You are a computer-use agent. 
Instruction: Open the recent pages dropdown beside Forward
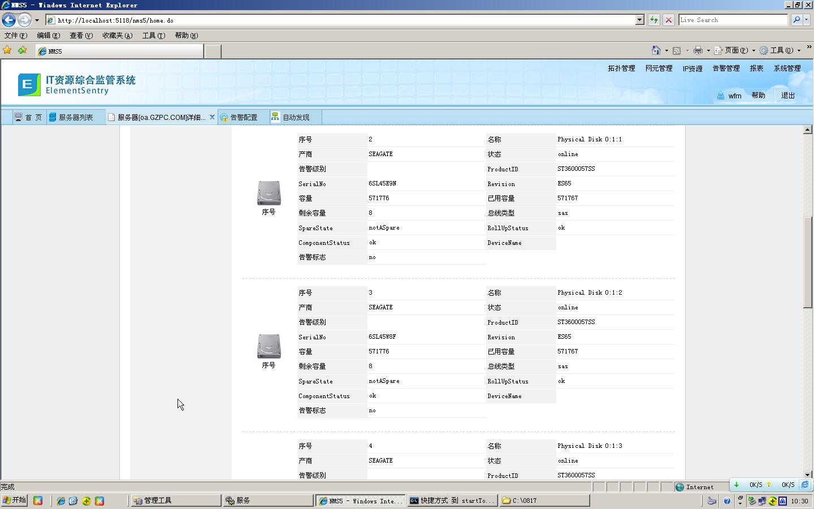coord(37,20)
